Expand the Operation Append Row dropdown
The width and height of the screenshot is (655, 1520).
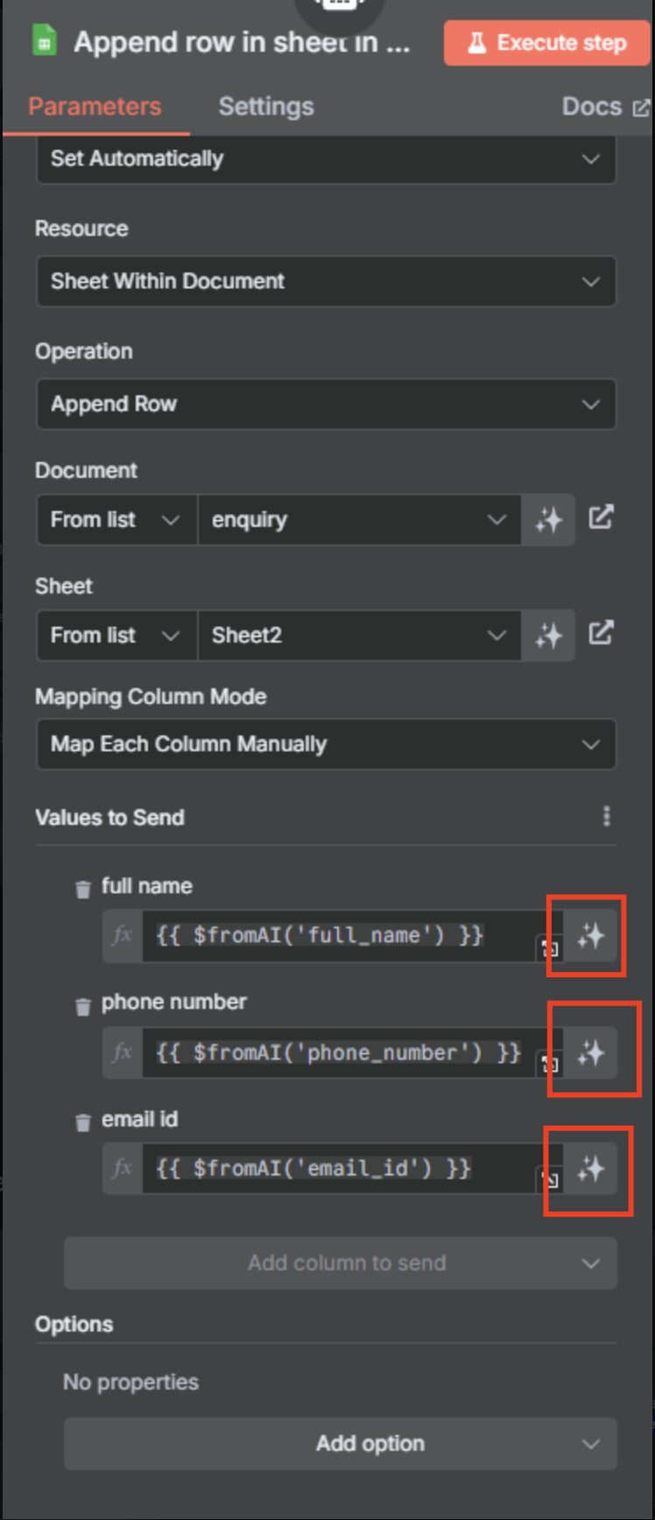pos(326,404)
